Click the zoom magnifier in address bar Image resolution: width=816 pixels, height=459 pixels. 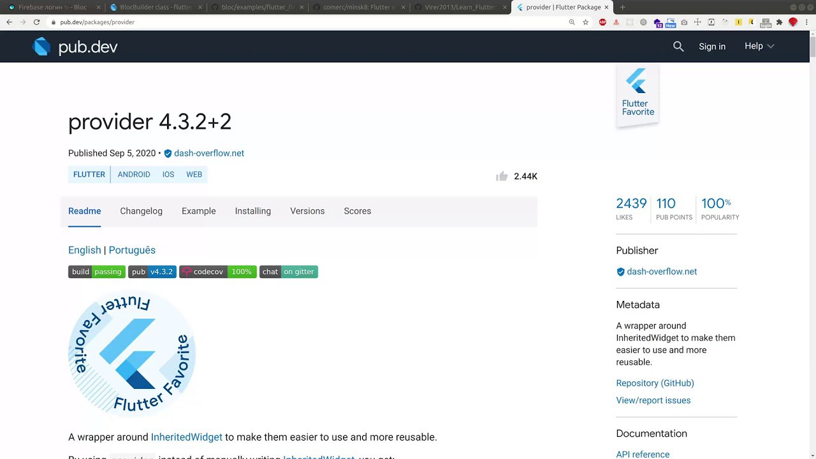click(x=572, y=22)
